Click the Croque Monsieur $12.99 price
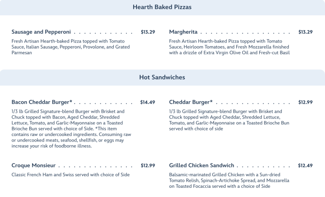 [148, 165]
